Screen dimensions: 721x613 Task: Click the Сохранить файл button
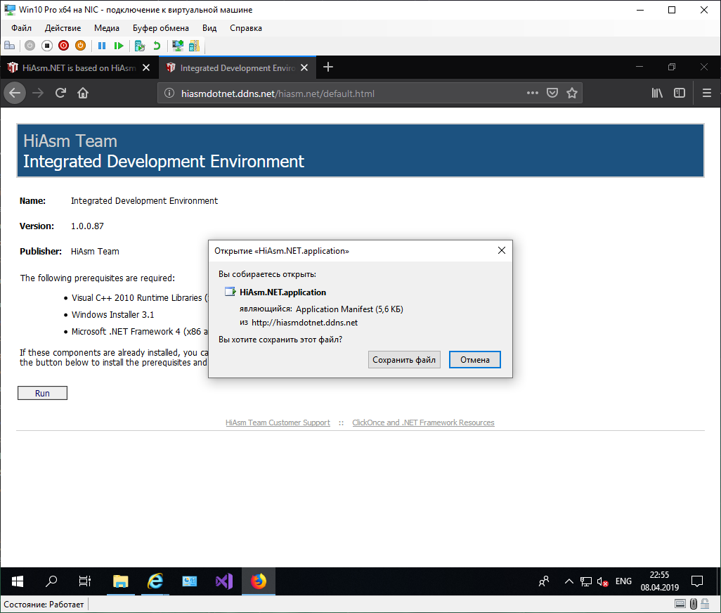click(404, 360)
